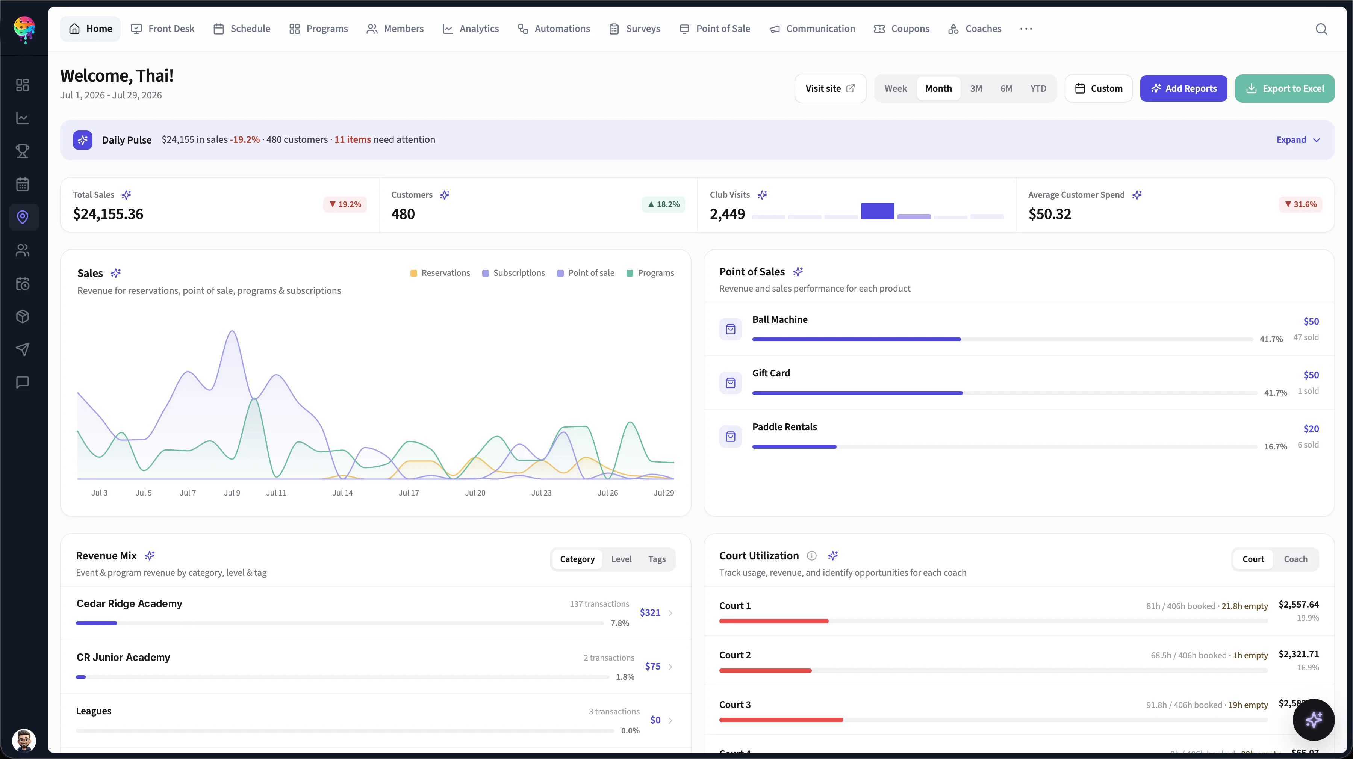Viewport: 1353px width, 759px height.
Task: Click the Court Utilization info icon
Action: (811, 556)
